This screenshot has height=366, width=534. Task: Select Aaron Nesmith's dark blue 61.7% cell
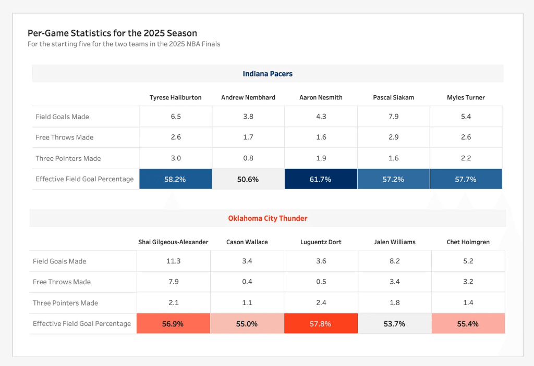tap(321, 179)
